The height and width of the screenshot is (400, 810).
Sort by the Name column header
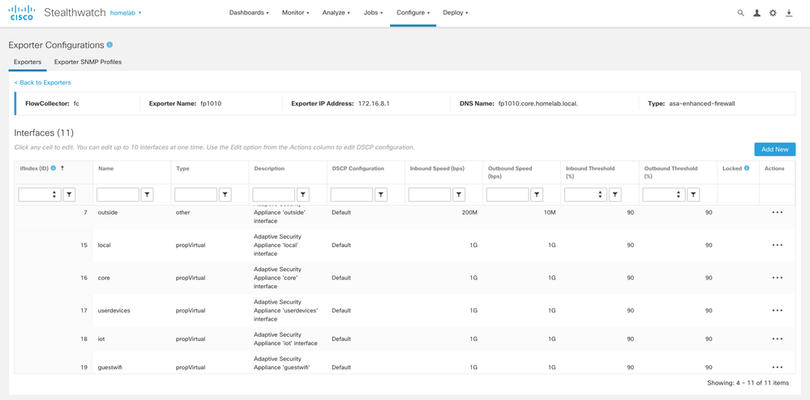[105, 168]
